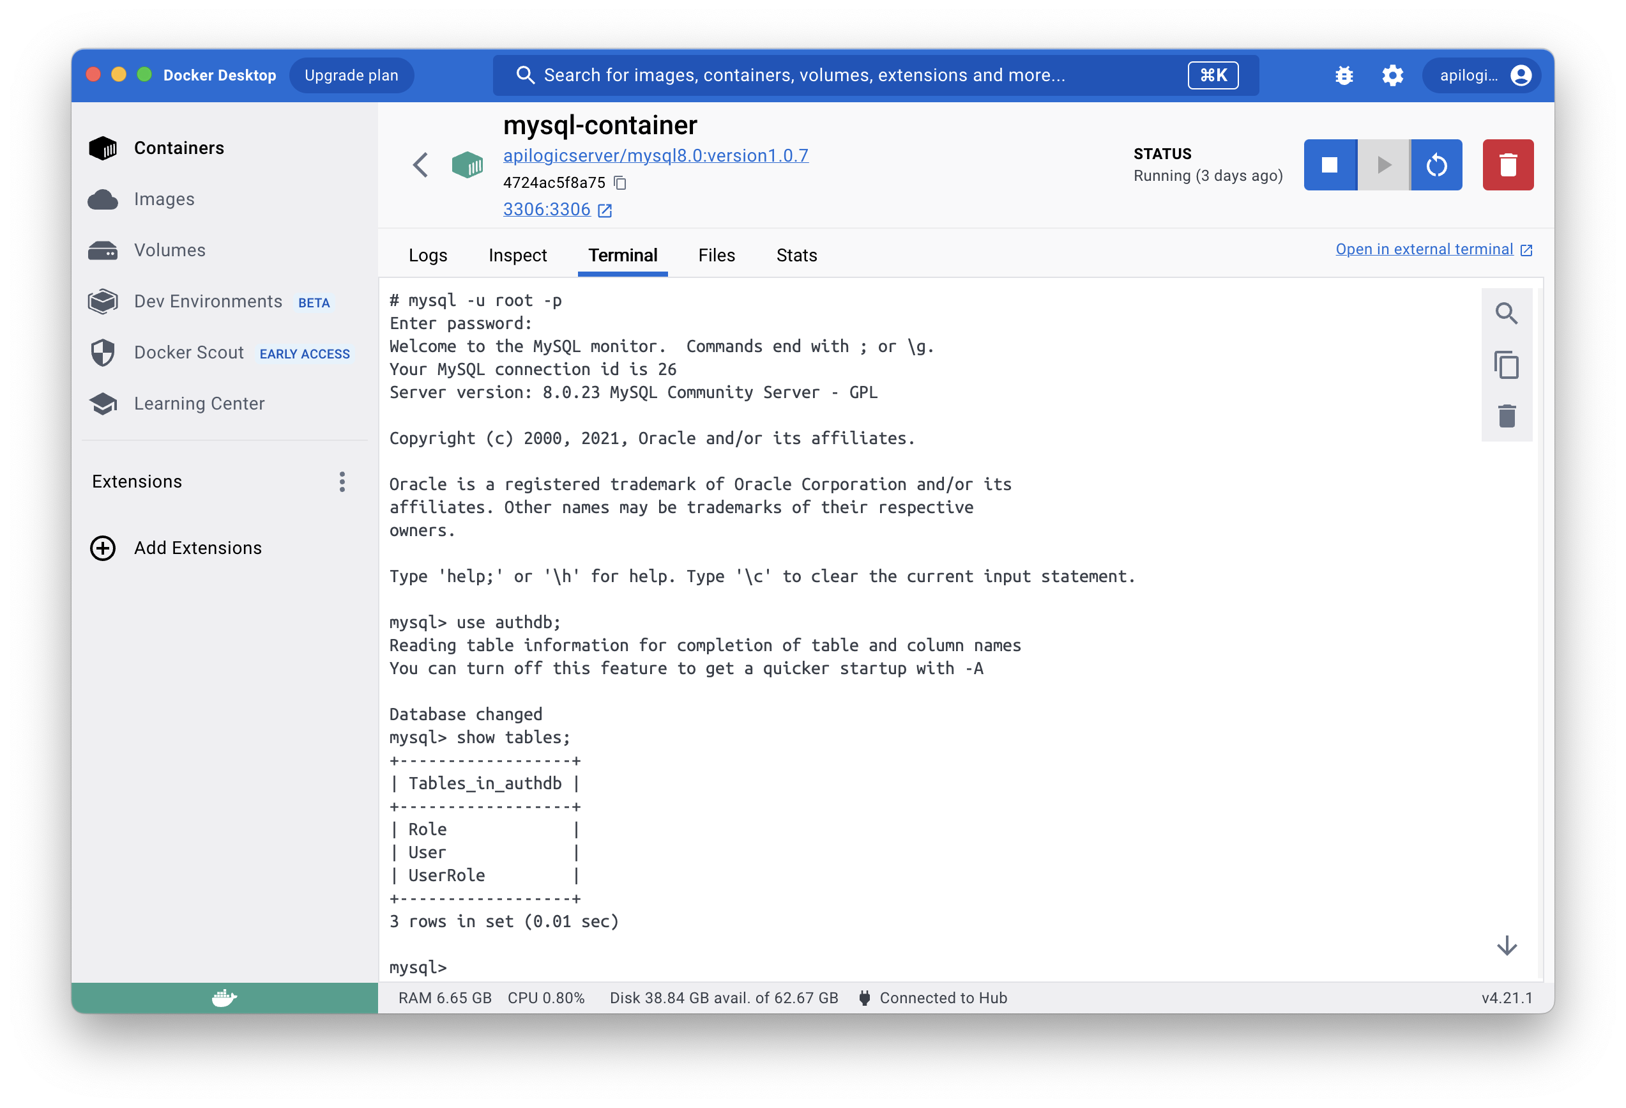Select the Inspect tab
This screenshot has width=1626, height=1108.
tap(518, 256)
